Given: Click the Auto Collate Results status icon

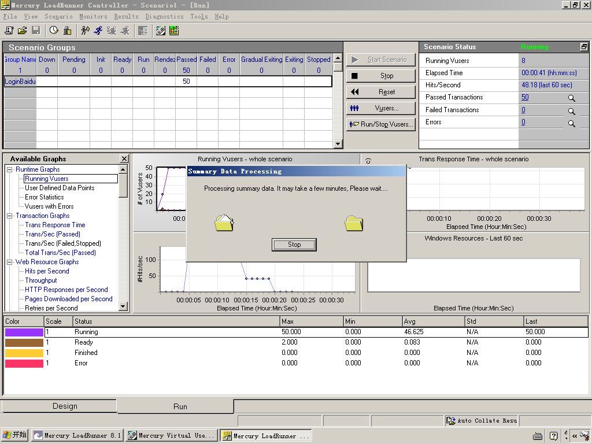Looking at the screenshot, I should pos(450,421).
